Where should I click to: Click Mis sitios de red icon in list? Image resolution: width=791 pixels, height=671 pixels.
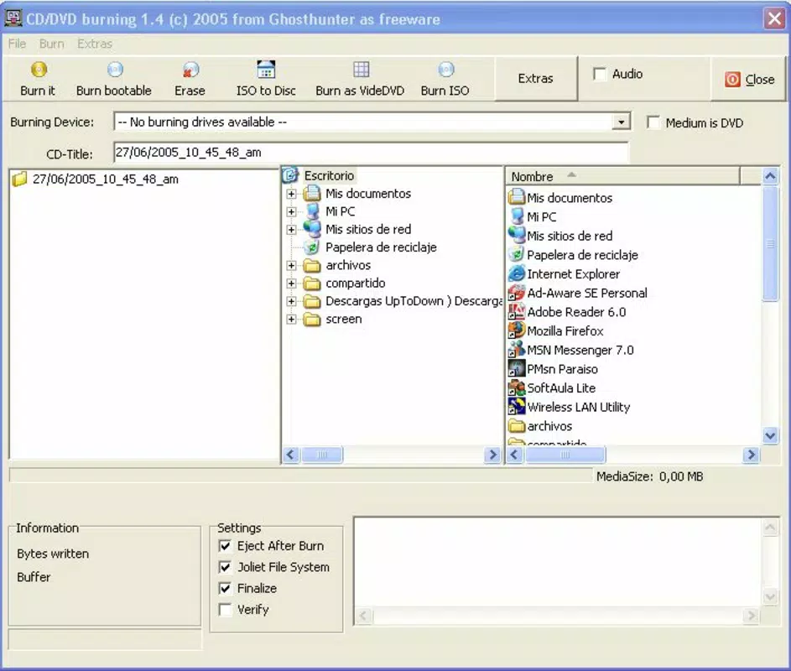pyautogui.click(x=516, y=235)
